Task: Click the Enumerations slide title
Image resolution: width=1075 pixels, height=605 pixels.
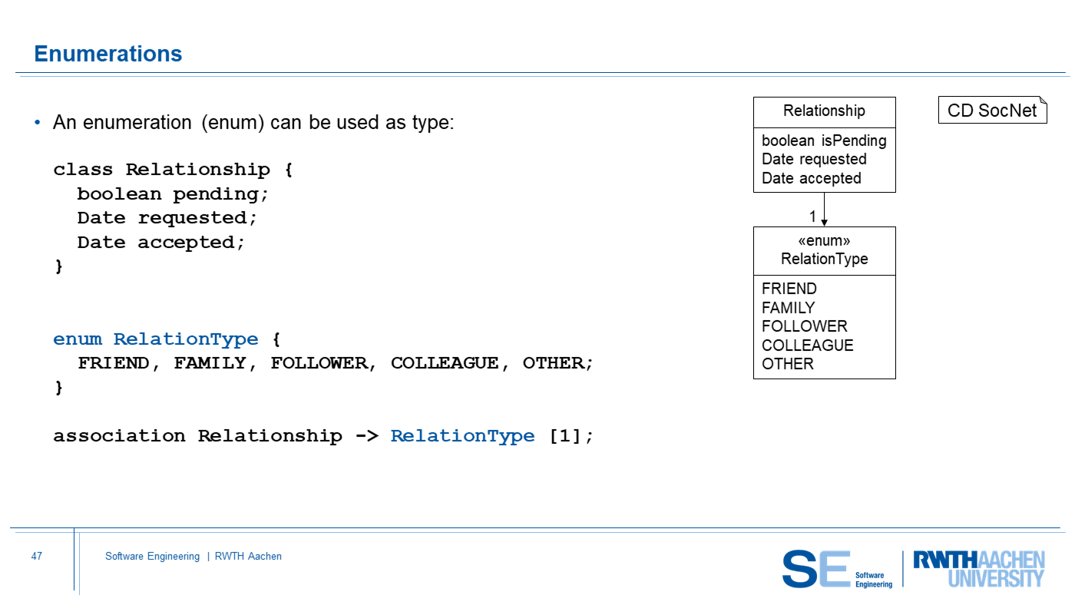Action: click(108, 54)
